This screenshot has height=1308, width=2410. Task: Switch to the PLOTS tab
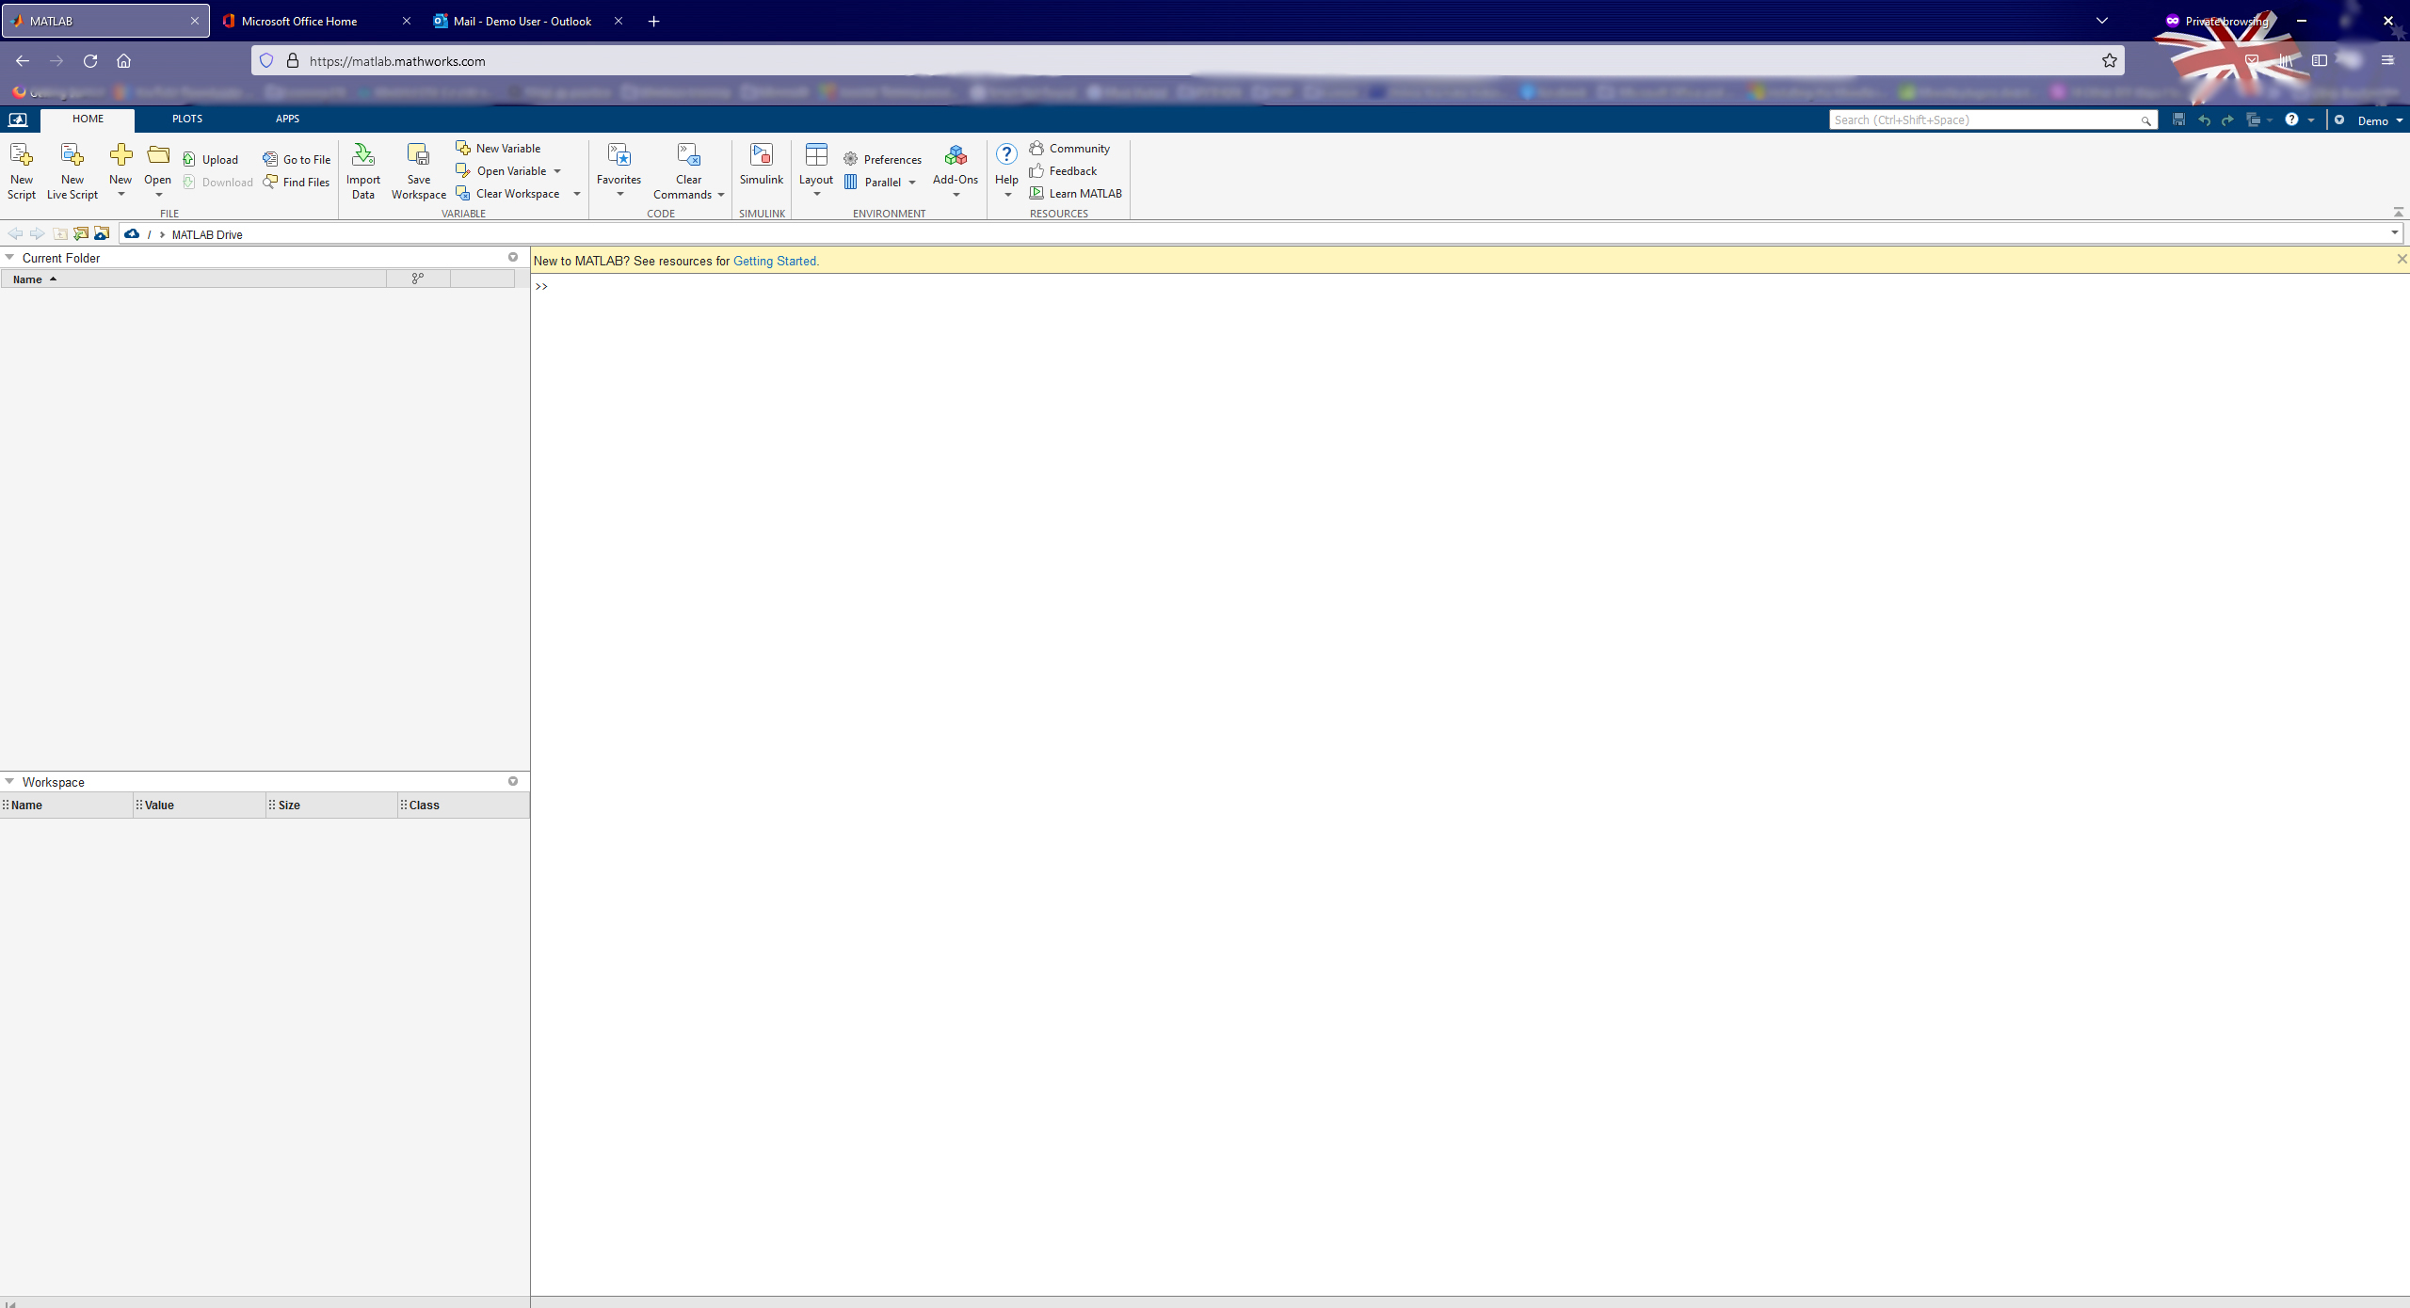pyautogui.click(x=186, y=119)
